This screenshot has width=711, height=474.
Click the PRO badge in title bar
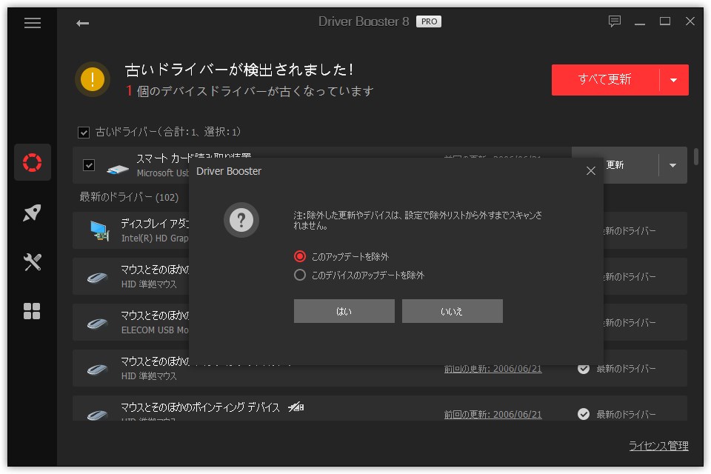pos(429,21)
